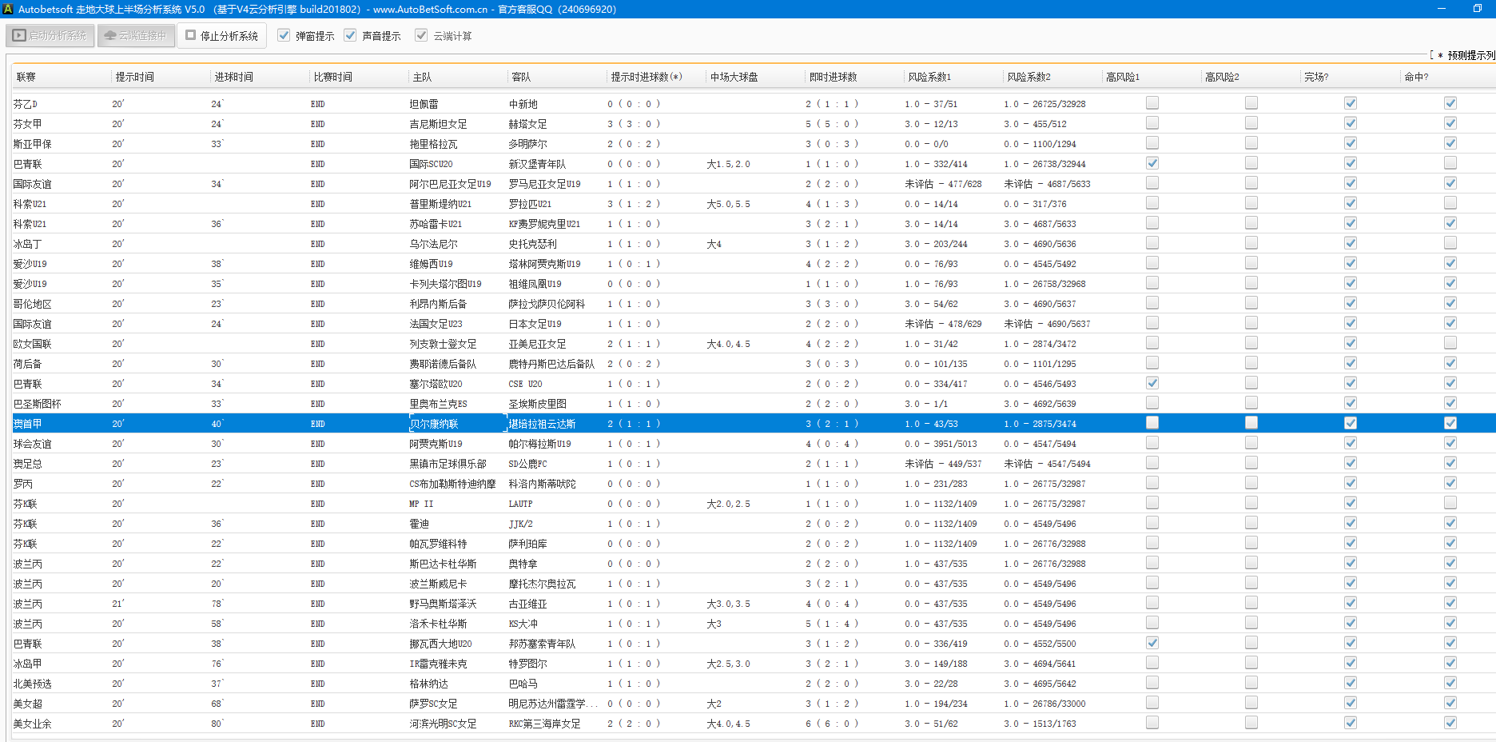Click the cloud icon on 云端连接中
Image resolution: width=1496 pixels, height=742 pixels.
click(110, 36)
